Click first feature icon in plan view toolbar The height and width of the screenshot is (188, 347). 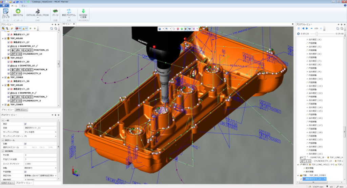(x=3, y=28)
